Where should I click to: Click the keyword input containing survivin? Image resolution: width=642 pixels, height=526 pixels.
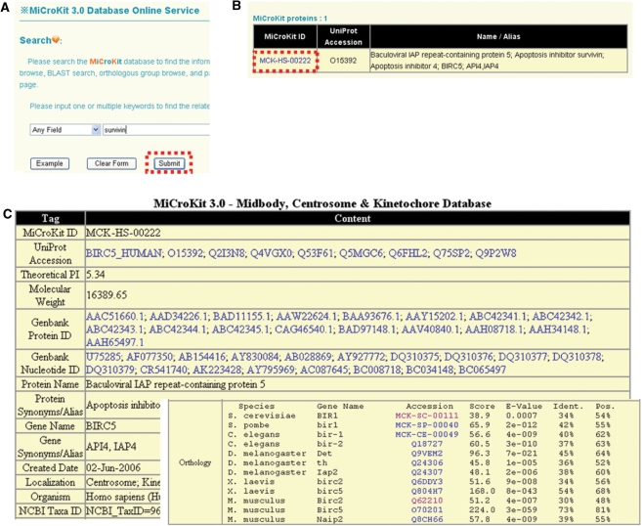pos(156,129)
